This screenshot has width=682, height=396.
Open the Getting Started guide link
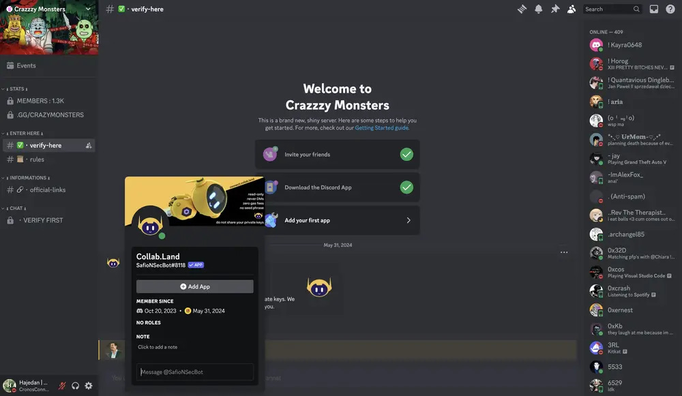381,128
